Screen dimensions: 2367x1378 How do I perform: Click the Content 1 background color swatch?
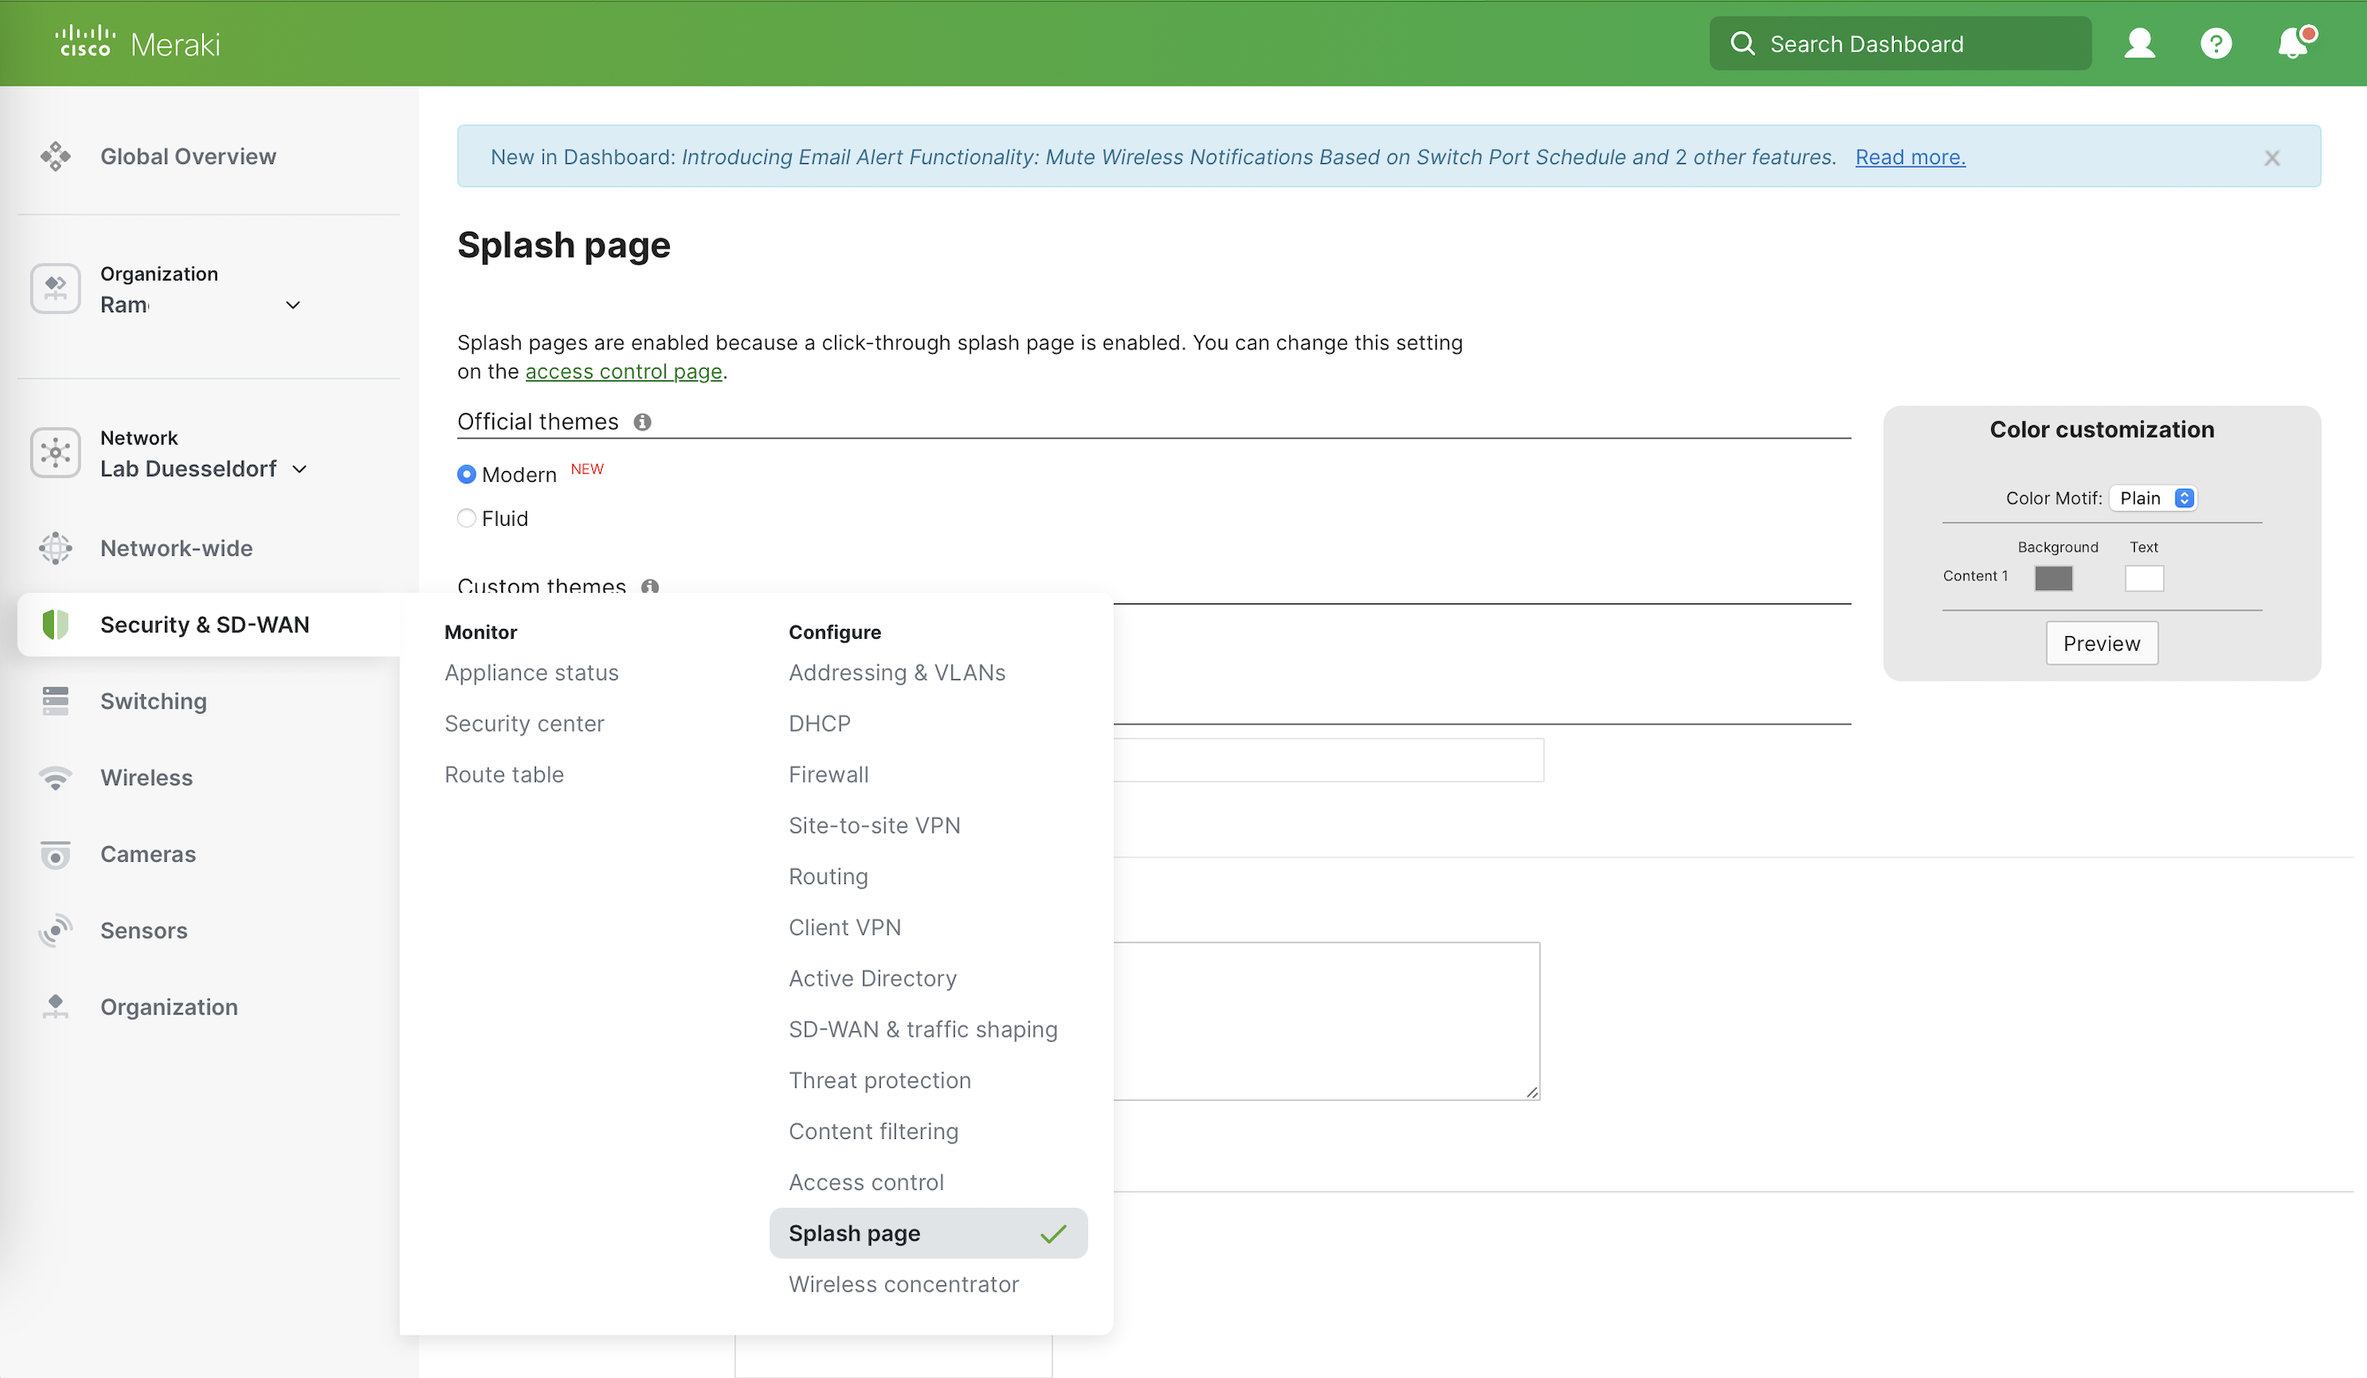[x=2054, y=578]
